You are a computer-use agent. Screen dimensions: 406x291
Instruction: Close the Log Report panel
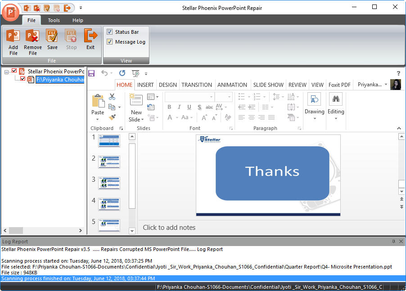tap(401, 242)
